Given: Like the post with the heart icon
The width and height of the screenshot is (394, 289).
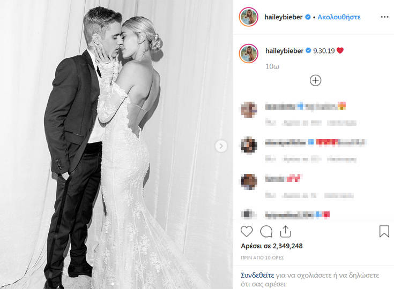Looking at the screenshot, I should coord(247,231).
